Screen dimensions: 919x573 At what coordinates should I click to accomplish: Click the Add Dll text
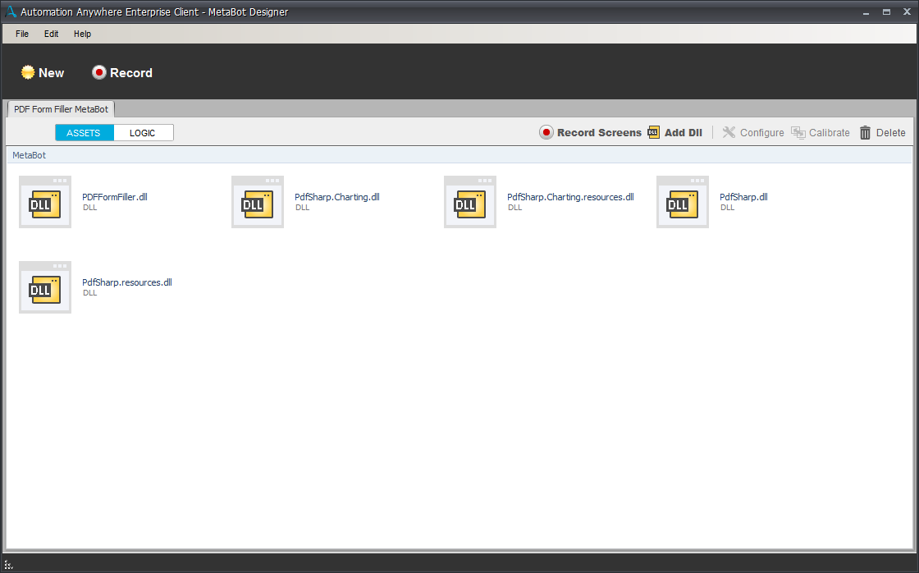684,132
